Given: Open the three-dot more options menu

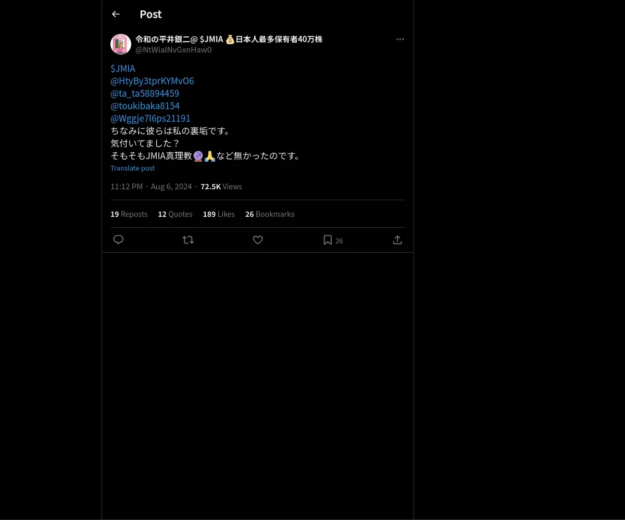Looking at the screenshot, I should pyautogui.click(x=400, y=39).
